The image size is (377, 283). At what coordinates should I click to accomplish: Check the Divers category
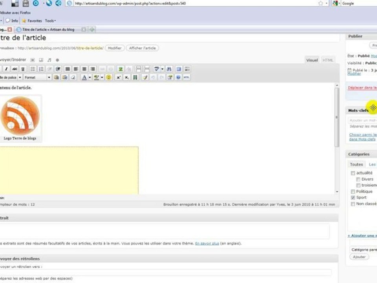point(358,179)
